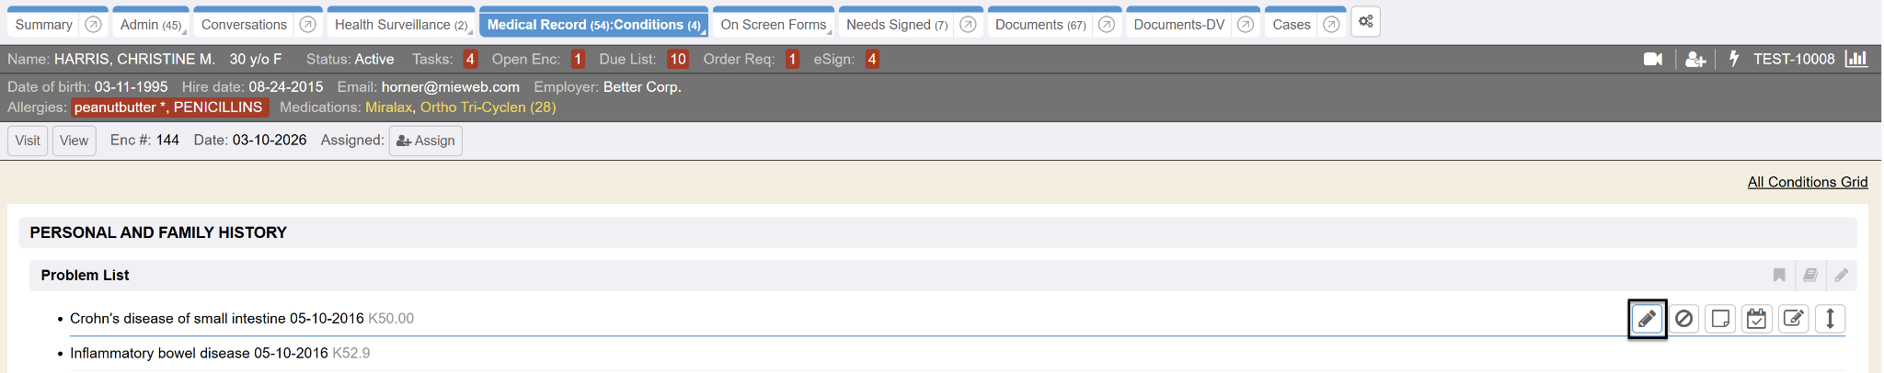This screenshot has height=373, width=1884.
Task: Open the settings gears icon after Cases tab
Action: pos(1365,22)
